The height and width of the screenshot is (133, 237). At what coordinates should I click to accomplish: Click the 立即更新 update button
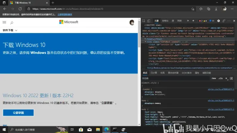point(18,113)
